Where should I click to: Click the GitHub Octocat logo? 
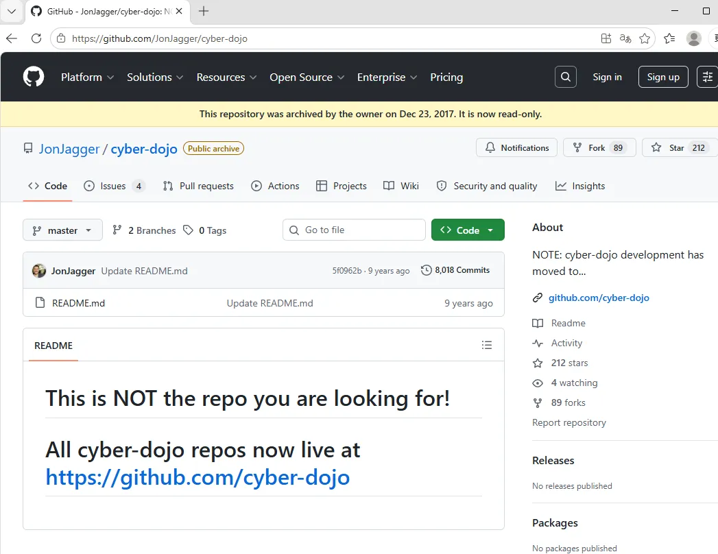point(34,77)
